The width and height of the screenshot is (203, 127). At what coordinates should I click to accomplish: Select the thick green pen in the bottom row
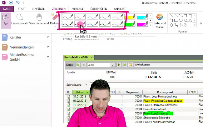(x=105, y=24)
